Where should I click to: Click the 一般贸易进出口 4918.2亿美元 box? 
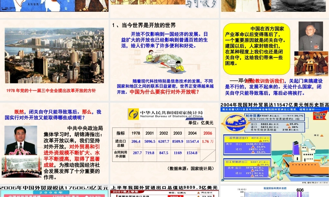(x=247, y=145)
